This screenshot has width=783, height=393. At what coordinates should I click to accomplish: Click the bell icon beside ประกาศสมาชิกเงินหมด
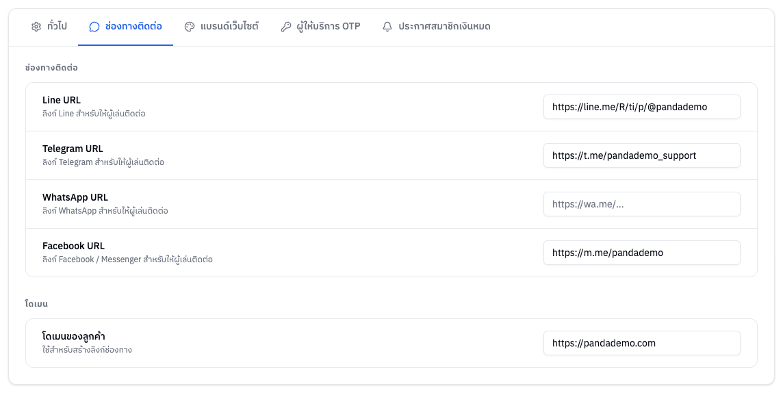click(x=387, y=27)
